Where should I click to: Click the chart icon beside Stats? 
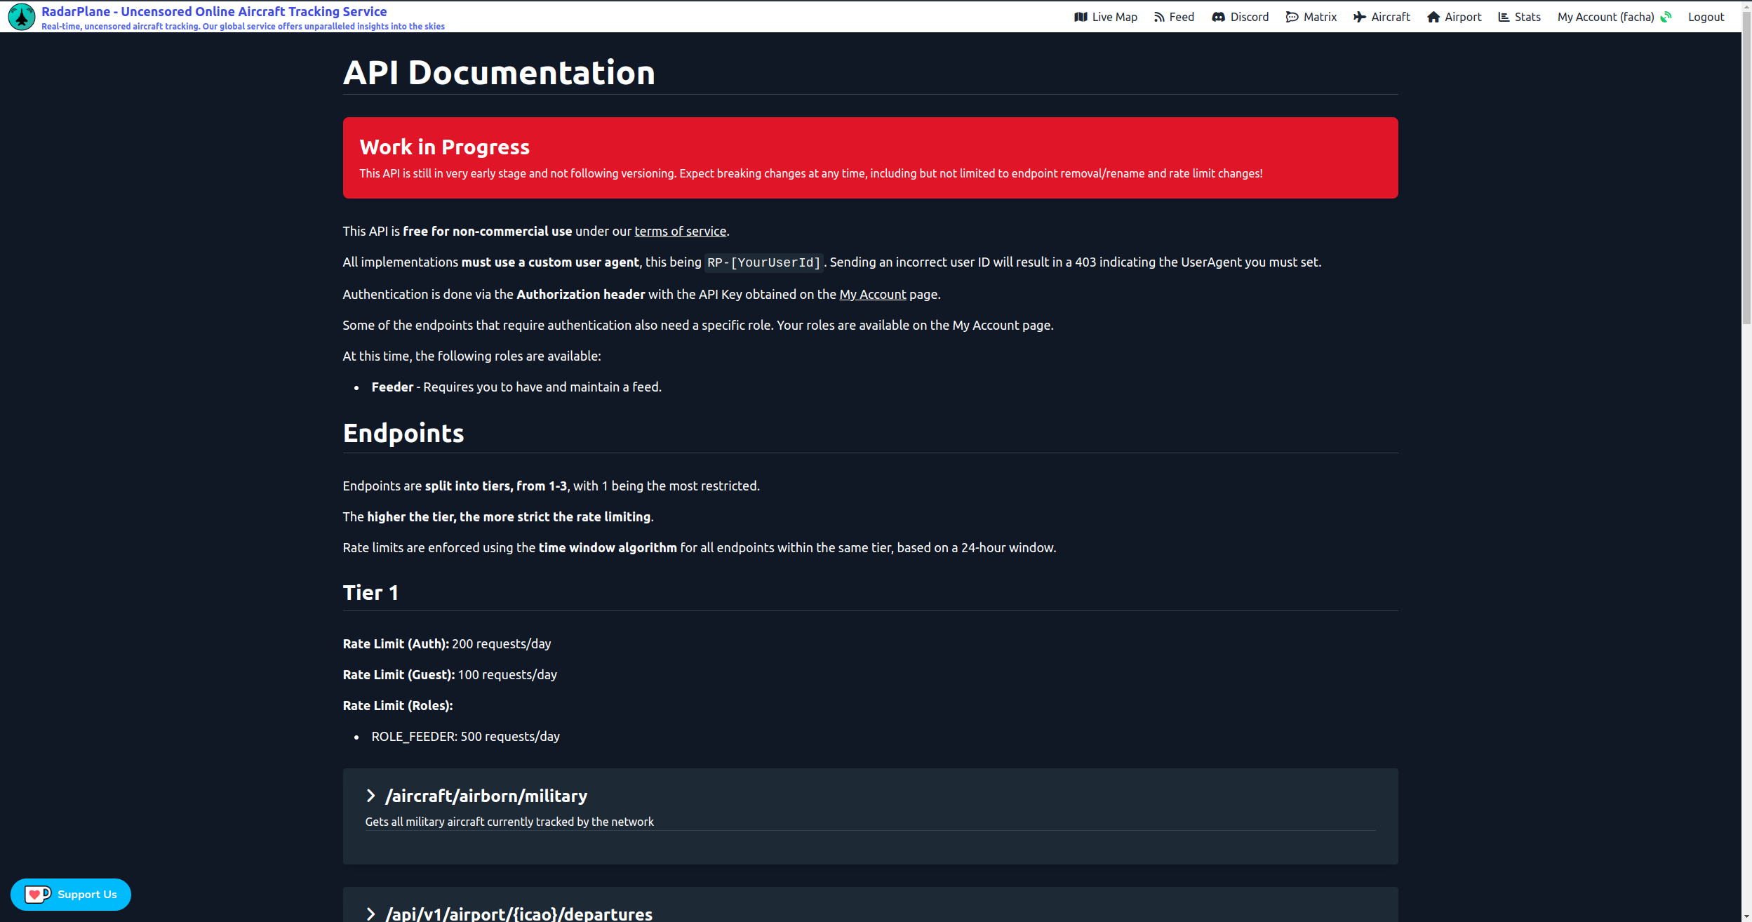click(1504, 17)
